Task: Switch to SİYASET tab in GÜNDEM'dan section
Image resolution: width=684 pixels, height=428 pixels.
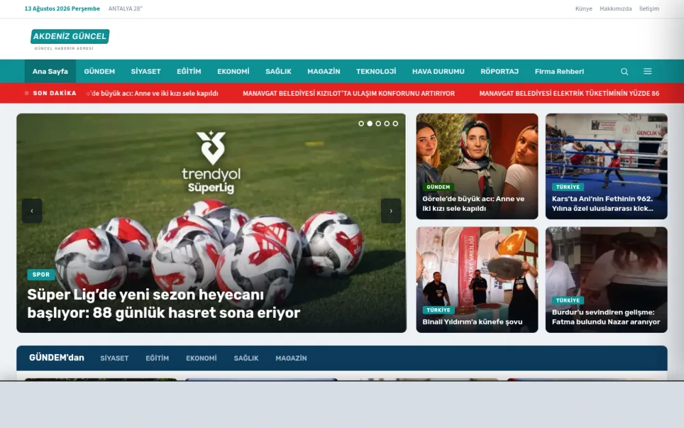Action: click(x=114, y=358)
